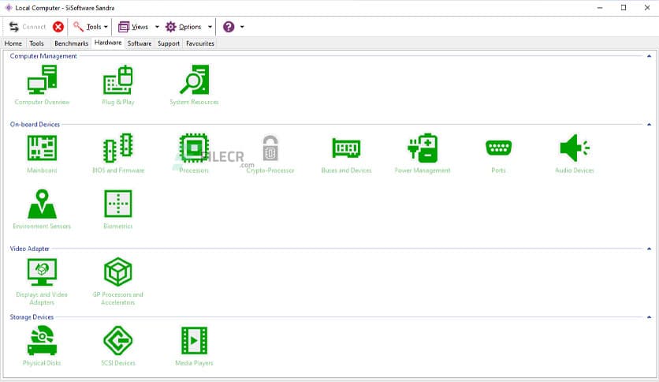Click the On-board Devices section heading
This screenshot has width=659, height=382.
pyautogui.click(x=35, y=125)
